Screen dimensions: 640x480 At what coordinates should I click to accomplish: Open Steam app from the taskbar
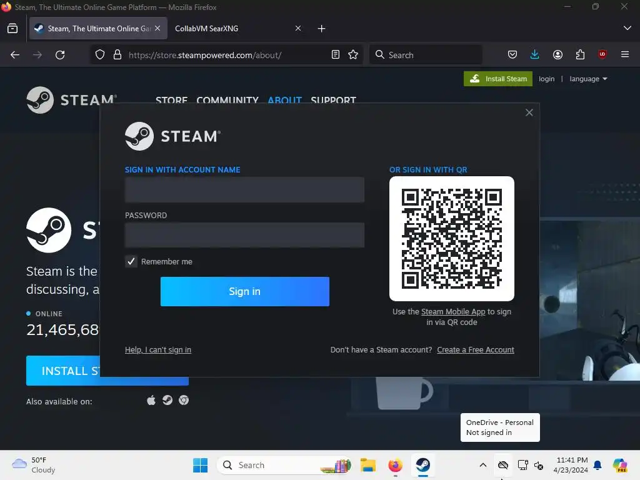click(x=423, y=465)
